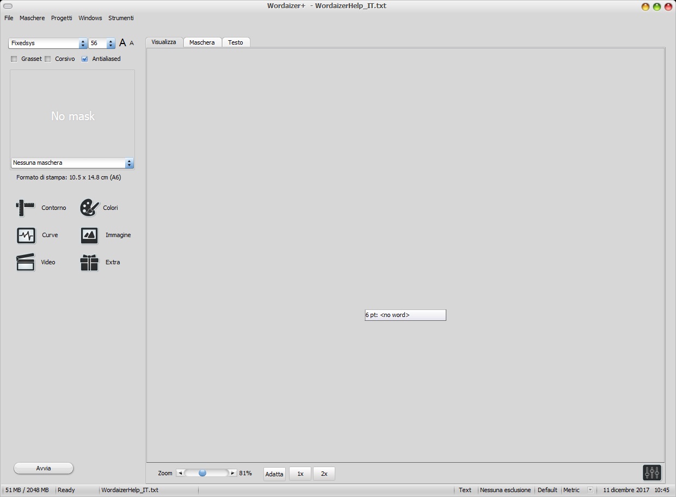Click the 11 dicembre 2017 date
This screenshot has height=497, width=676.
(x=626, y=490)
